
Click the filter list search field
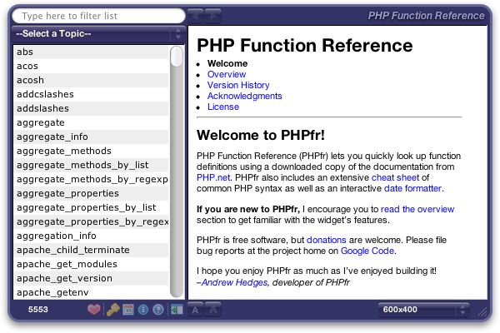point(98,16)
